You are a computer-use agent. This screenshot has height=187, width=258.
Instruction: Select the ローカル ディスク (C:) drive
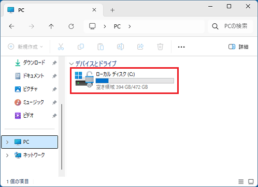[124, 81]
